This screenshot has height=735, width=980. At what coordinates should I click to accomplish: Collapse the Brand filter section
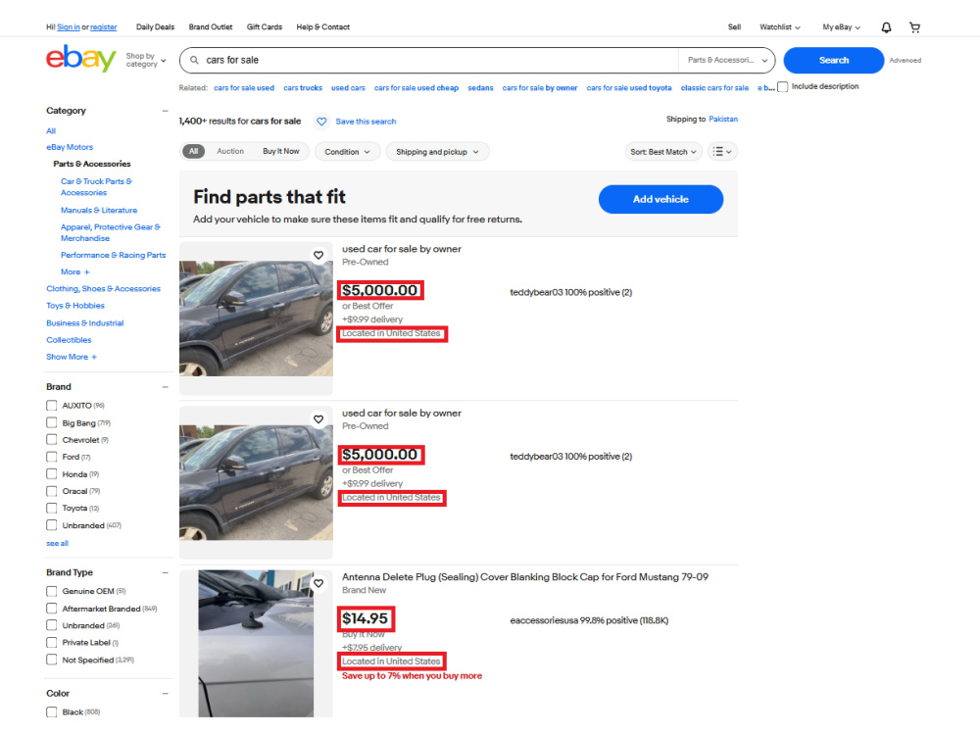[x=165, y=387]
